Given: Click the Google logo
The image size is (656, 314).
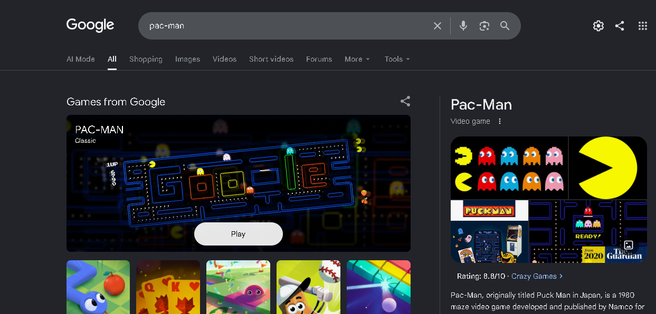Looking at the screenshot, I should pyautogui.click(x=90, y=25).
